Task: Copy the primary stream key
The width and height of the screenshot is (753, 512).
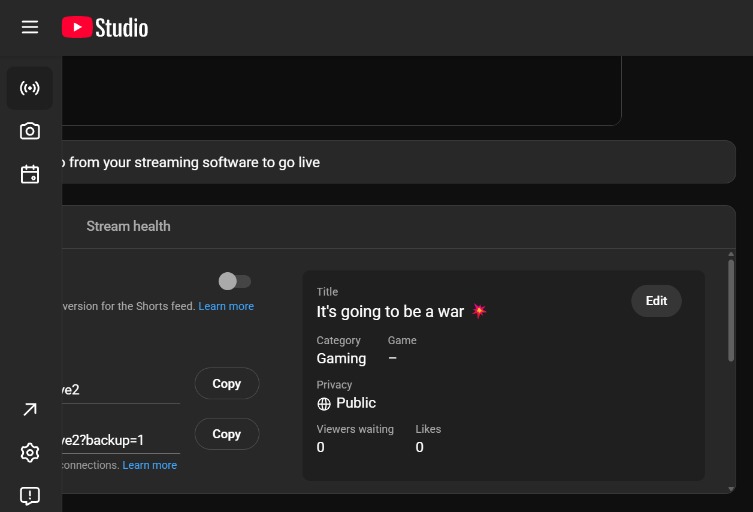Action: 226,383
